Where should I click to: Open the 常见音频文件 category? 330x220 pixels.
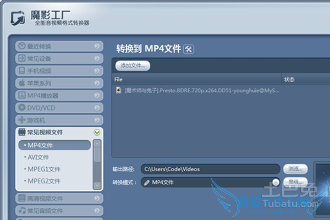tap(59, 211)
